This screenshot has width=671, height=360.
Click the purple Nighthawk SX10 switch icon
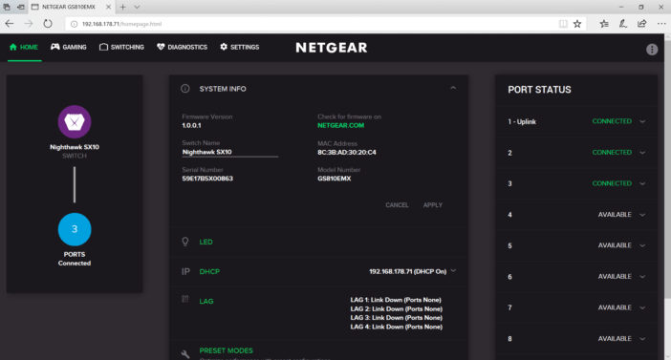click(75, 122)
